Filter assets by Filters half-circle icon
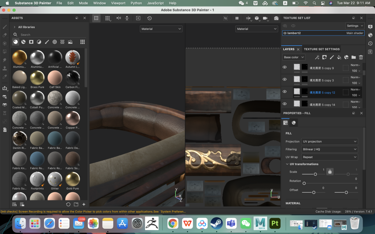The image size is (375, 234). pyautogui.click(x=39, y=42)
